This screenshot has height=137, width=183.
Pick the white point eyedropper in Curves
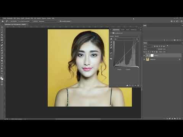(111, 48)
